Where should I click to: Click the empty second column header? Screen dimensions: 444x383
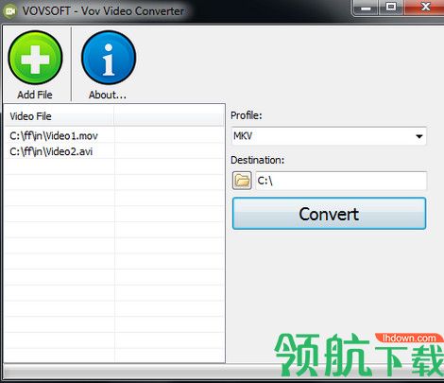(x=169, y=116)
